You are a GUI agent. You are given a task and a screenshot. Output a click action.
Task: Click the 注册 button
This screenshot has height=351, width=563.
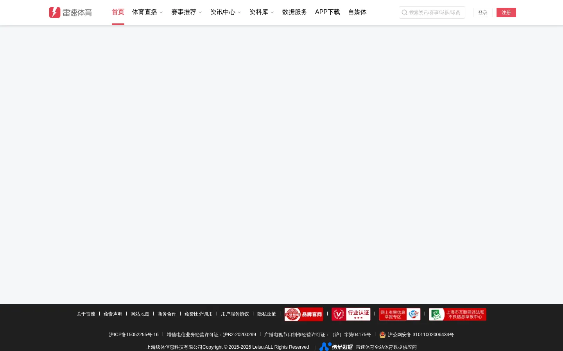(506, 12)
